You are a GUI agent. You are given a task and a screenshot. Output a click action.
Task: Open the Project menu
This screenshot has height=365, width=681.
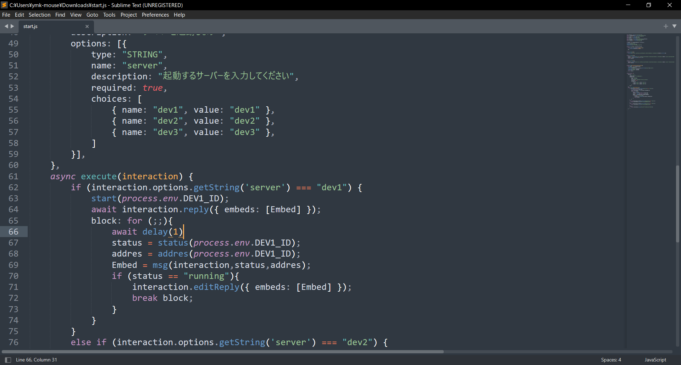[x=129, y=15]
